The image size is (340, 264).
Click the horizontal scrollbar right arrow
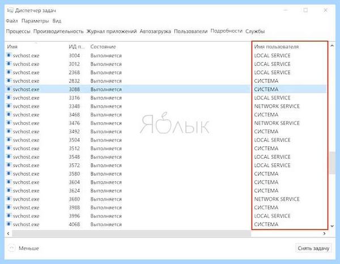(x=324, y=233)
